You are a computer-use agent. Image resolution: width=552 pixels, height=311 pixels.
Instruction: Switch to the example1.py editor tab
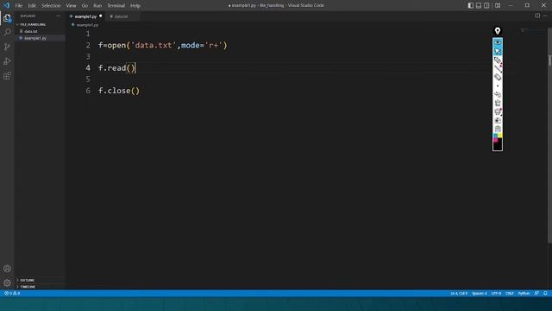(x=85, y=16)
